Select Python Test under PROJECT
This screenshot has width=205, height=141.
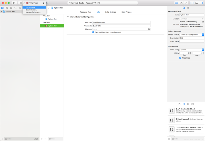pyautogui.click(x=52, y=19)
